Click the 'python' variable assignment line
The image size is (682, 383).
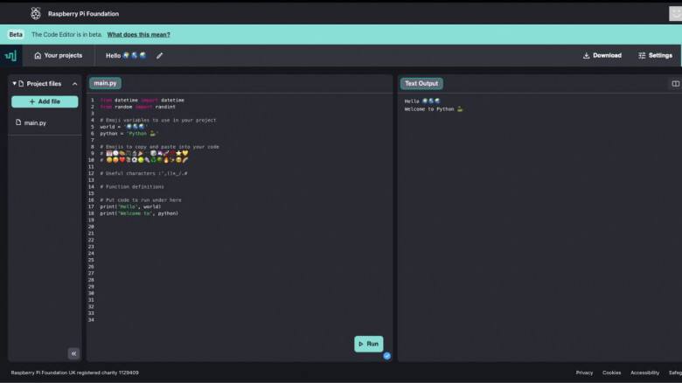pos(129,134)
